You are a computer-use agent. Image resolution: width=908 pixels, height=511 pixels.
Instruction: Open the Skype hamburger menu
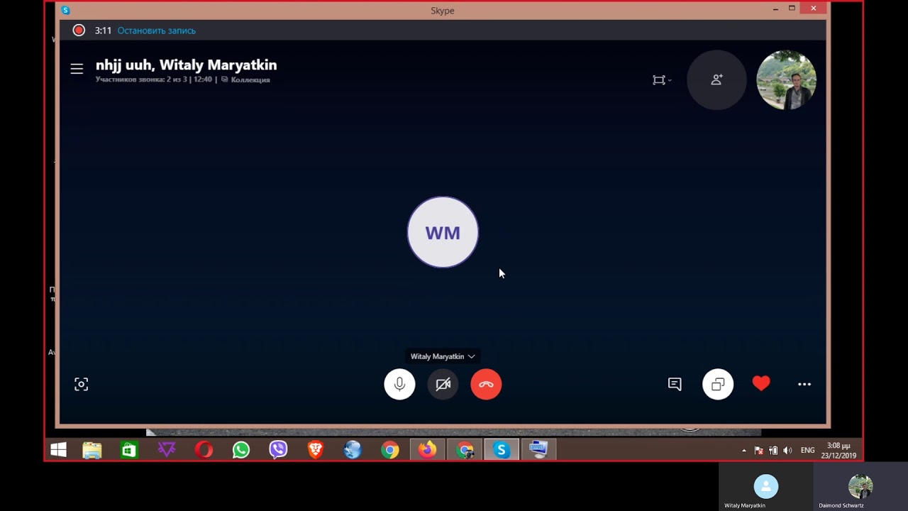click(77, 69)
